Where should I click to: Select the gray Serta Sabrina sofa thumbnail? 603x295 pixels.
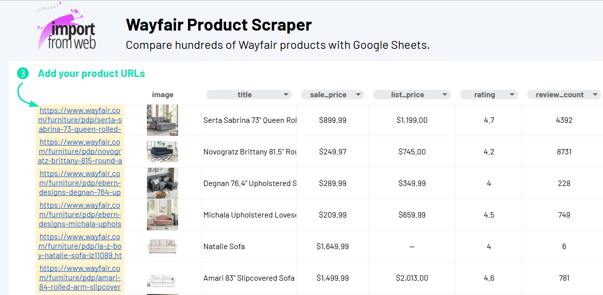[x=162, y=120]
